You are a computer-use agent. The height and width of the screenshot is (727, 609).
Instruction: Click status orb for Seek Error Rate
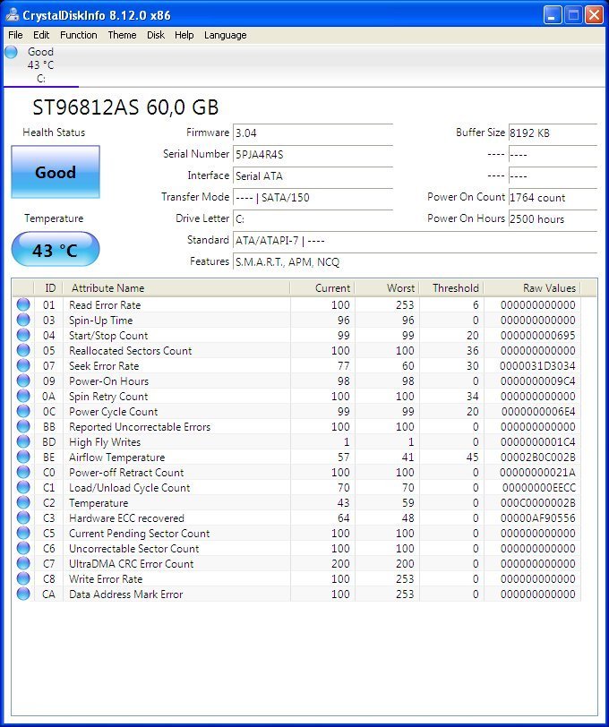coord(23,366)
